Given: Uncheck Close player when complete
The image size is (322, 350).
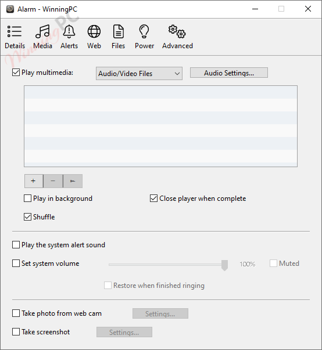Looking at the screenshot, I should pyautogui.click(x=153, y=199).
